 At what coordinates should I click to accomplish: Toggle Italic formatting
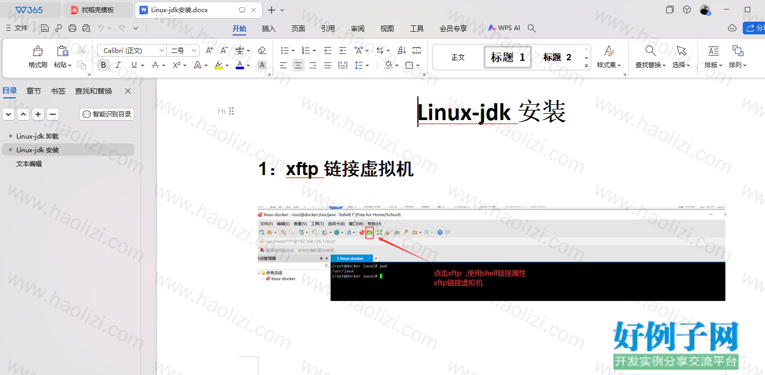118,65
